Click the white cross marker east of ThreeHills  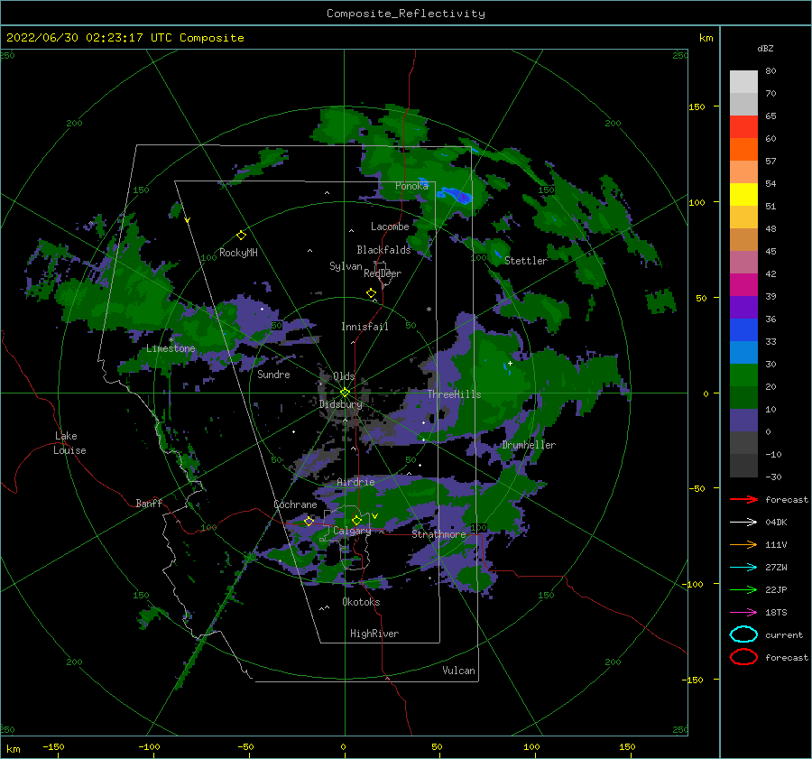pos(510,363)
